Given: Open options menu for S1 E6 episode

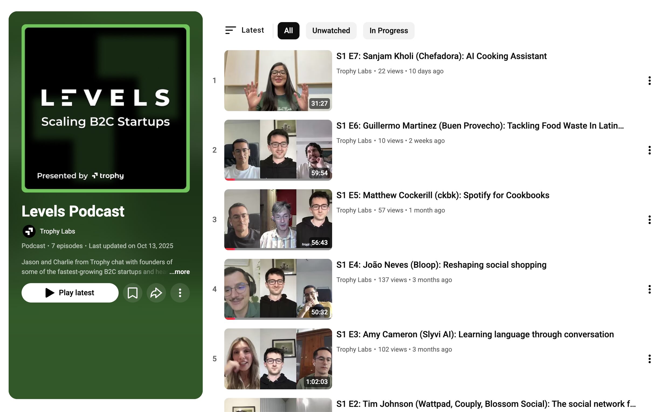Looking at the screenshot, I should (x=649, y=150).
